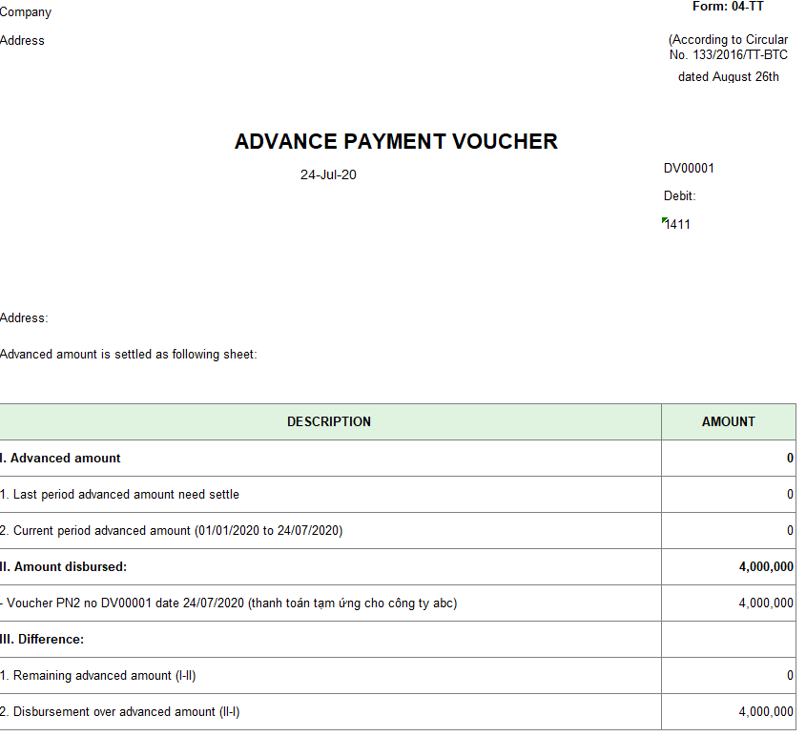Click the DESCRIPTION column header

tap(329, 421)
